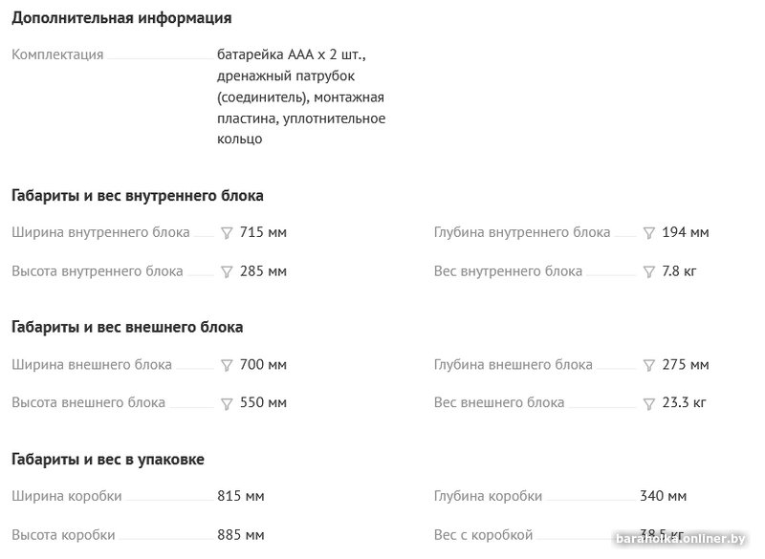
Task: Click filter icon beside 275 мм outdoor depth
Action: pyautogui.click(x=649, y=365)
